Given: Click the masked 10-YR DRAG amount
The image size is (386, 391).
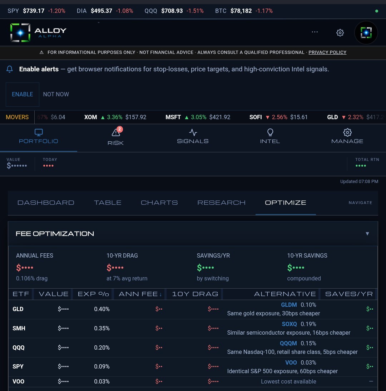Looking at the screenshot, I should tap(115, 268).
